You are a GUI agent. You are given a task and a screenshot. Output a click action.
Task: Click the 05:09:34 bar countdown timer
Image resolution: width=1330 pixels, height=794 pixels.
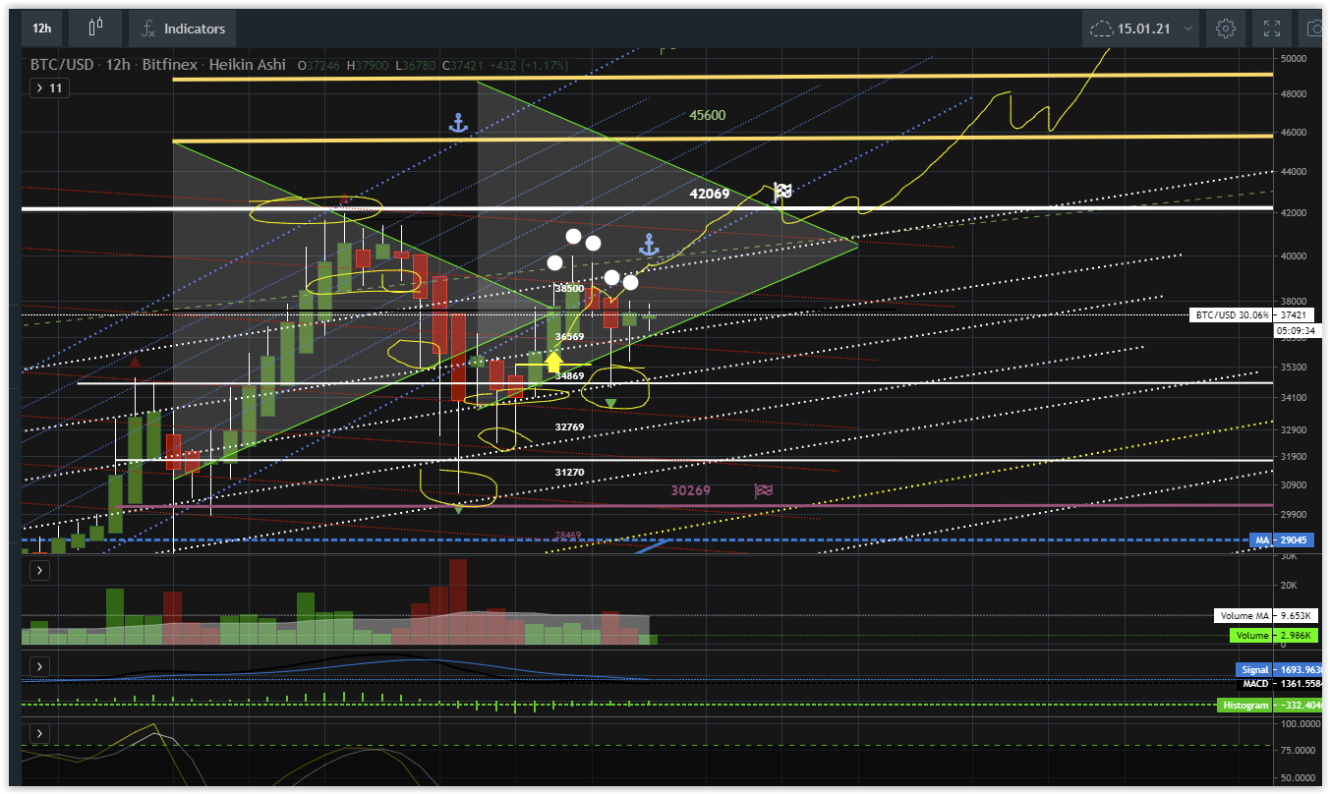click(1295, 331)
